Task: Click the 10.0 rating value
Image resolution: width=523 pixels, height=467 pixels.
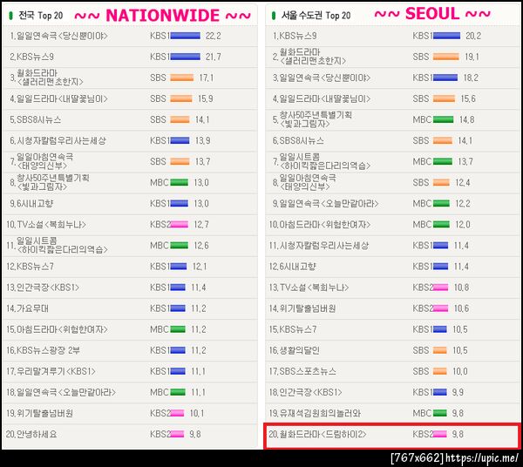Action: [460, 371]
